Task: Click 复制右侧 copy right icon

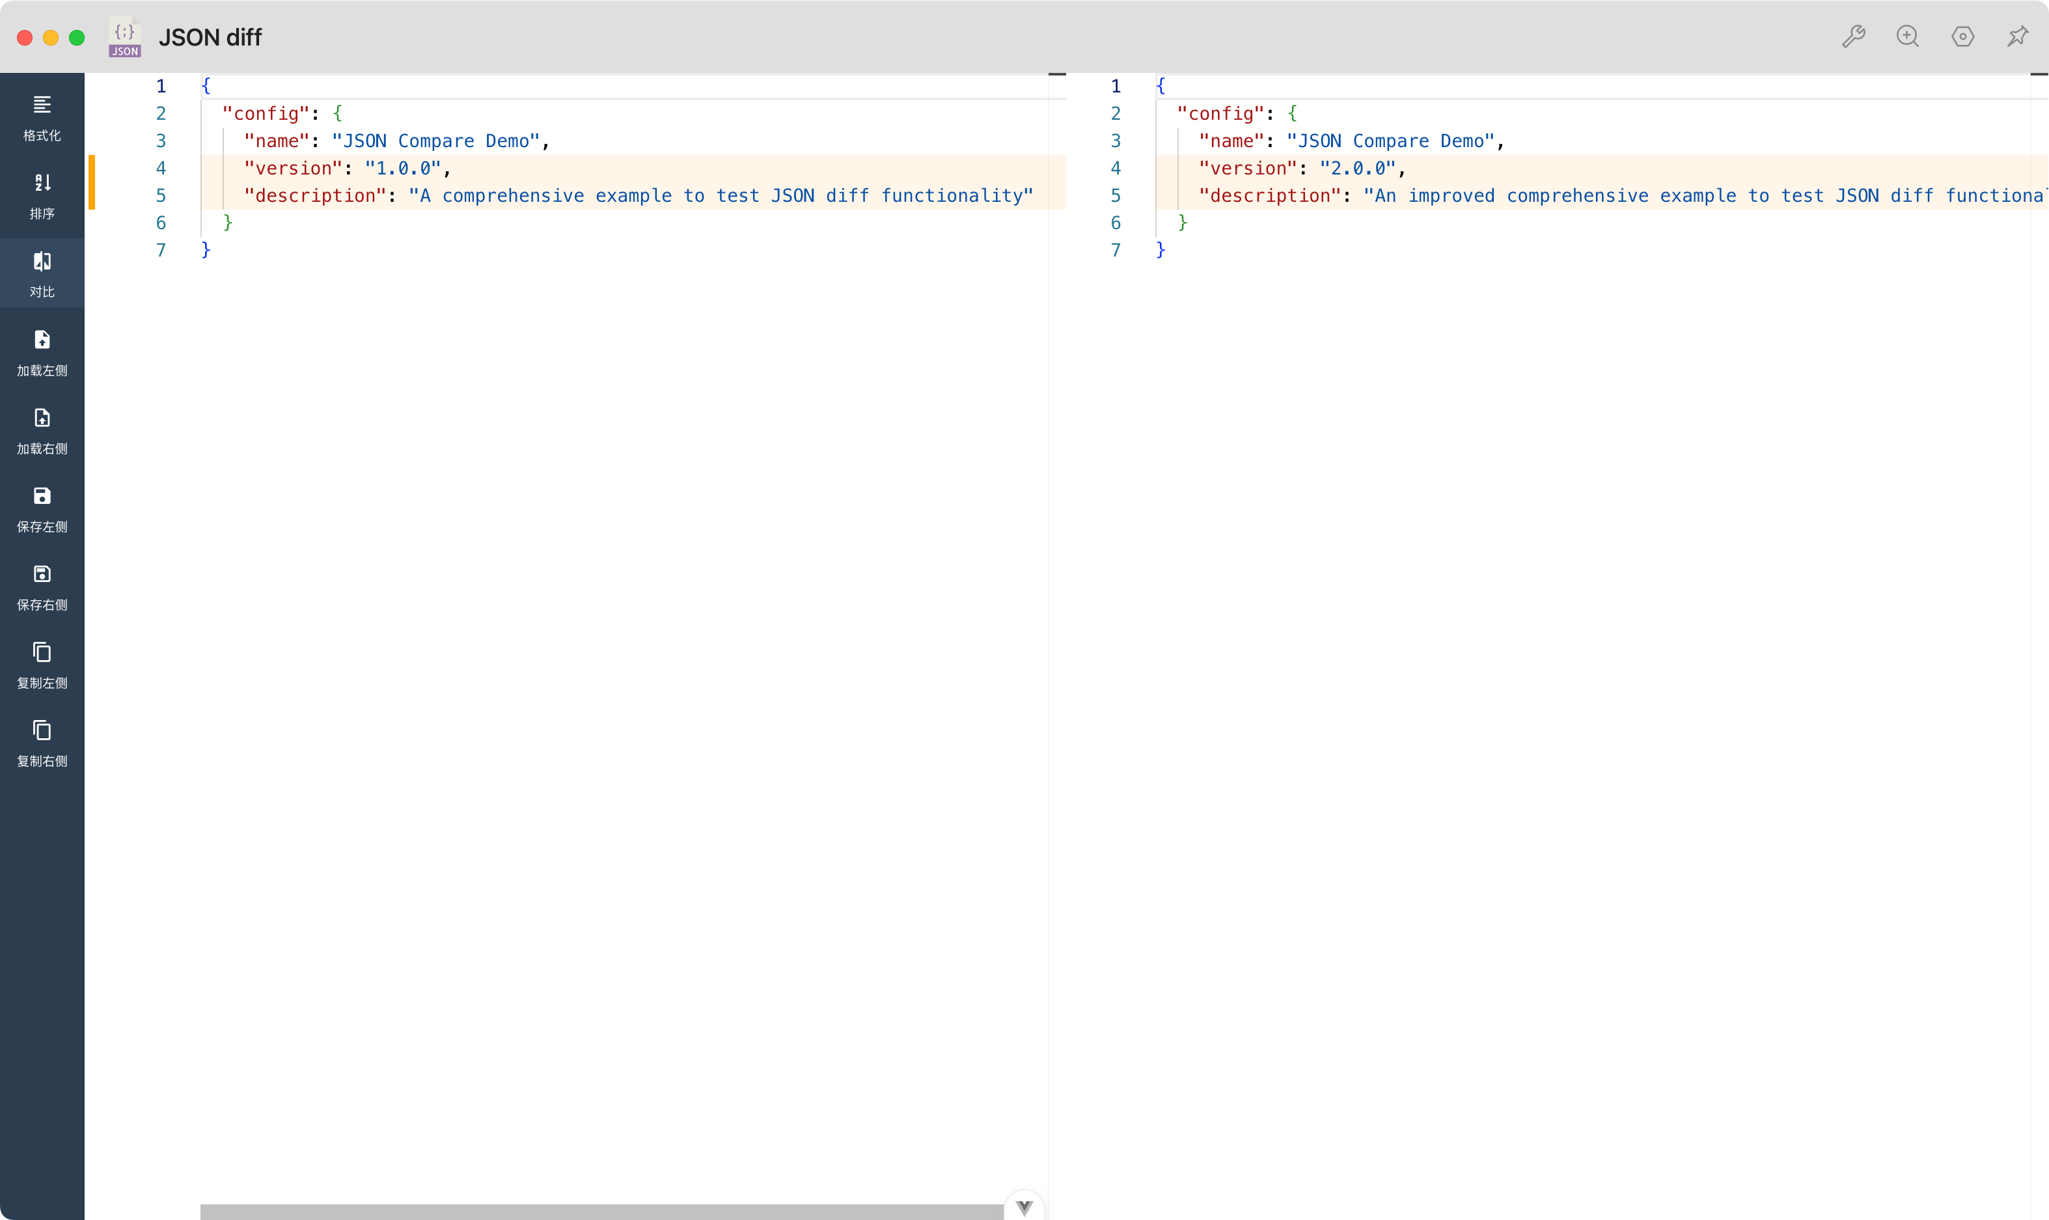Action: (x=42, y=730)
